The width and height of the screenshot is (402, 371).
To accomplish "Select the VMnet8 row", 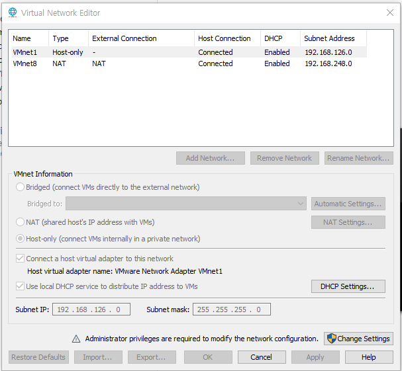I will (x=189, y=63).
